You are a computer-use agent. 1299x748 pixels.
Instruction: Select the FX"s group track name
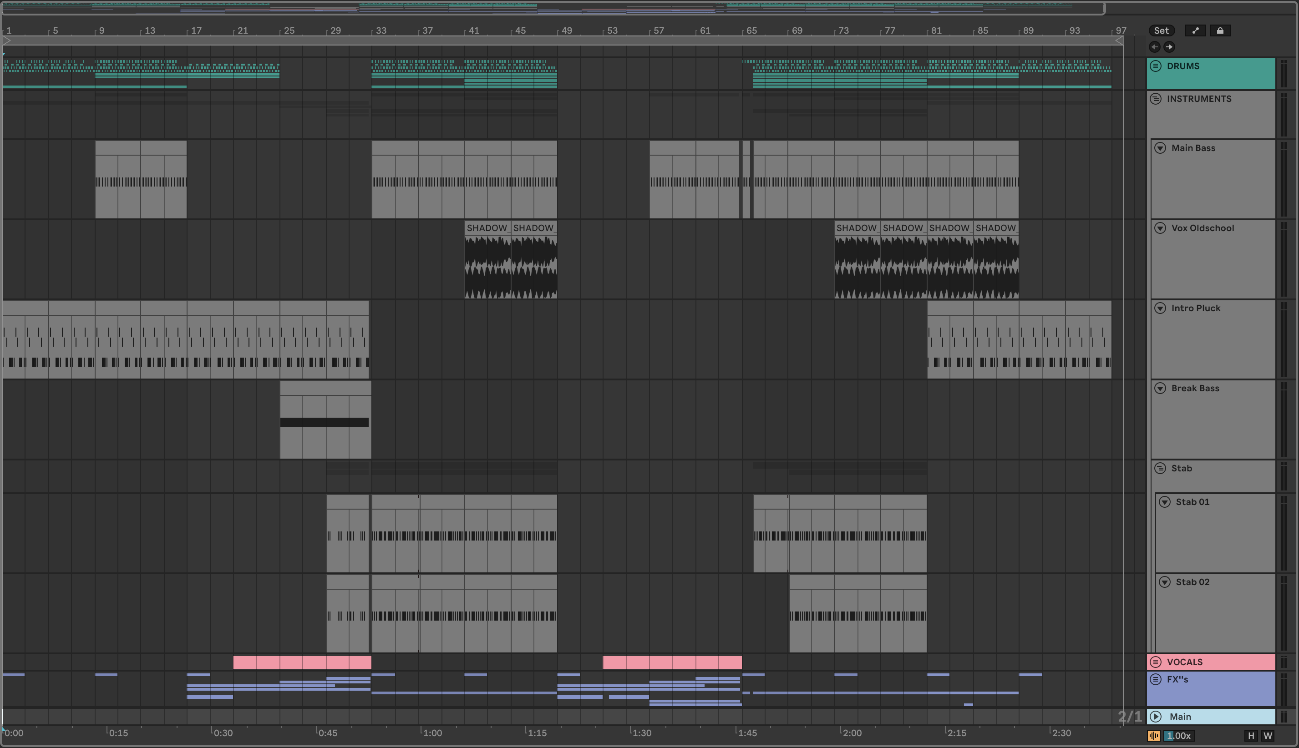coord(1177,679)
